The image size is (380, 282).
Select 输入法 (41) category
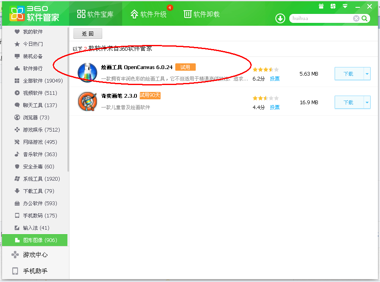pyautogui.click(x=36, y=228)
